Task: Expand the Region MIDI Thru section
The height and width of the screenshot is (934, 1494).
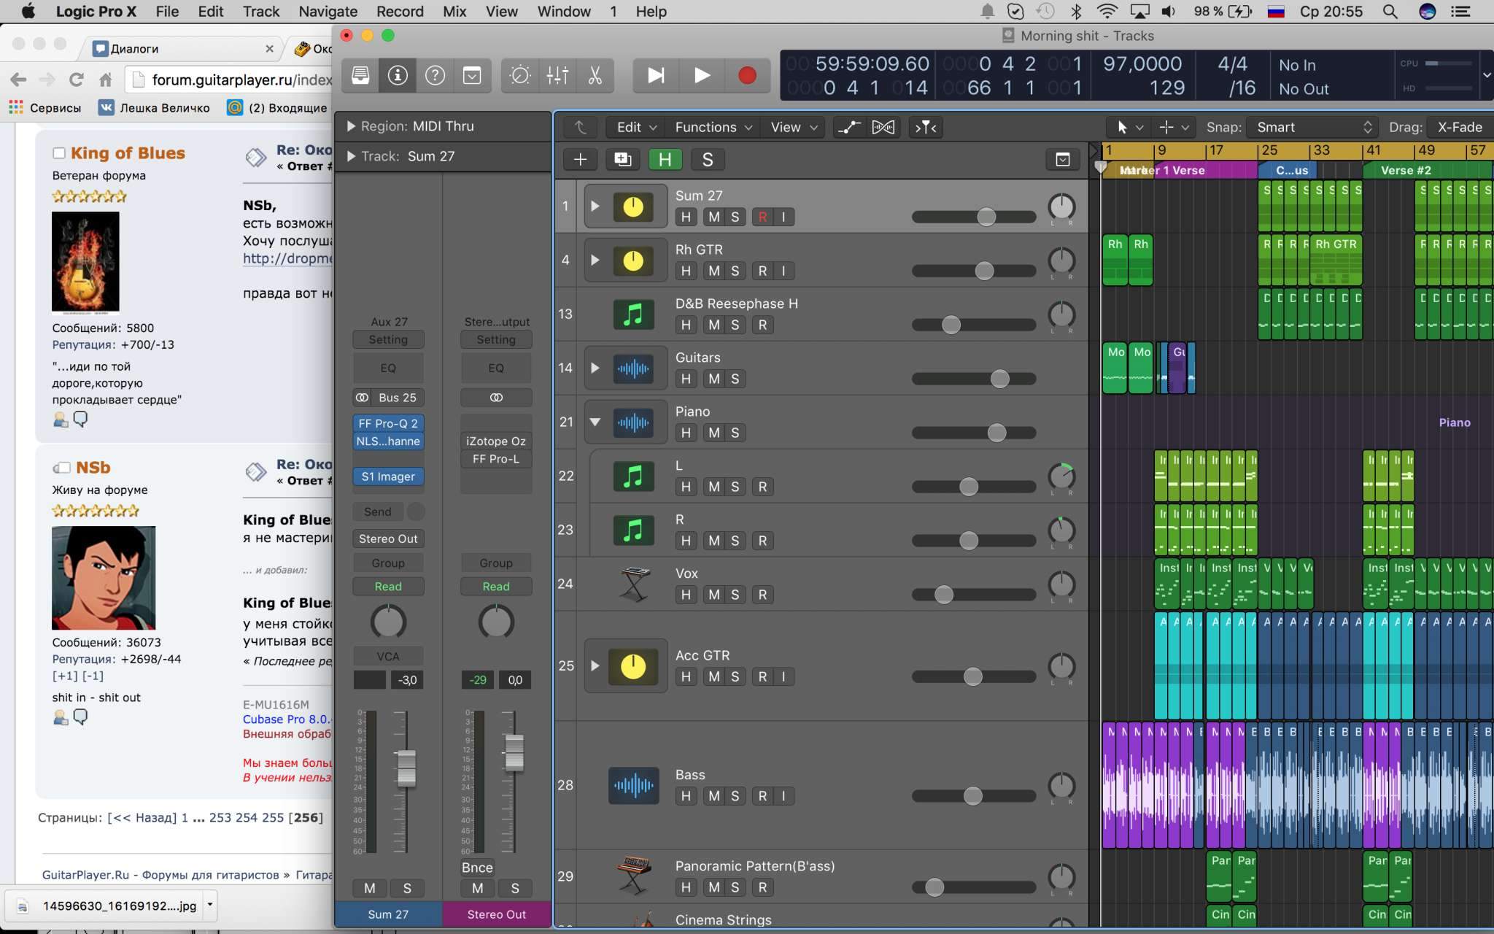Action: 351,126
